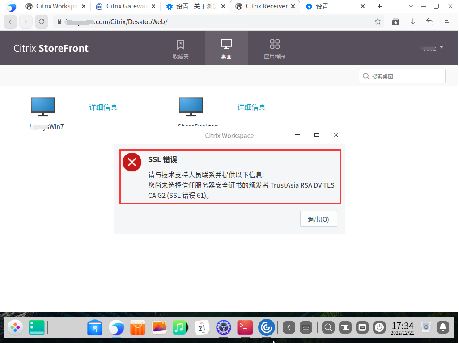This screenshot has height=343, width=459.
Task: Launch the second desktop monitor icon
Action: click(x=191, y=106)
